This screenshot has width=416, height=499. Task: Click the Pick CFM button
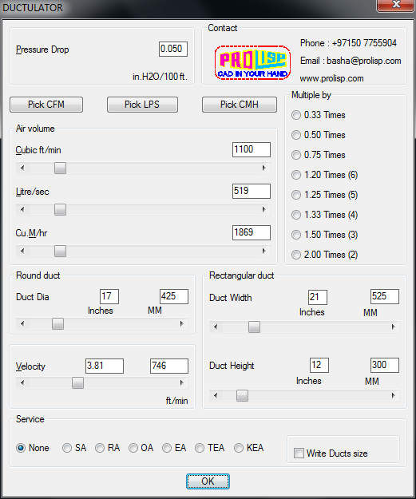(46, 105)
